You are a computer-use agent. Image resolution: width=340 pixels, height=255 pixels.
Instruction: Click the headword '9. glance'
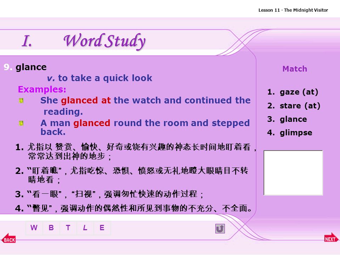[x=25, y=67]
